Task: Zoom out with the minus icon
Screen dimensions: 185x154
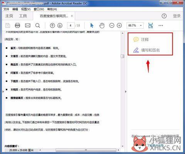Action: tap(112, 25)
